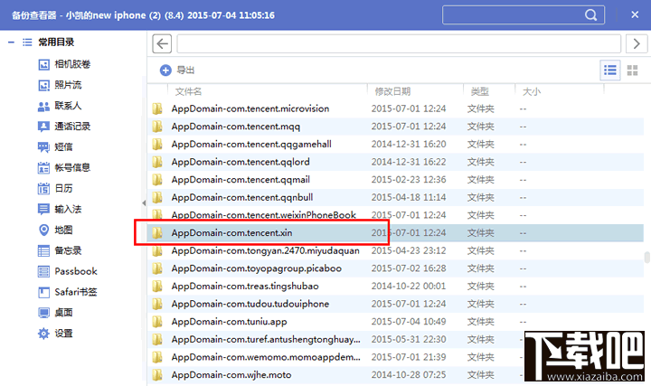The image size is (651, 386).
Task: Open 帐号信息 account info icon
Action: (x=43, y=167)
